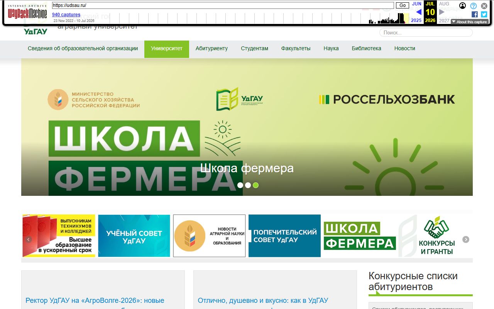Open the Библиотека menu
Image resolution: width=494 pixels, height=309 pixels.
[366, 48]
